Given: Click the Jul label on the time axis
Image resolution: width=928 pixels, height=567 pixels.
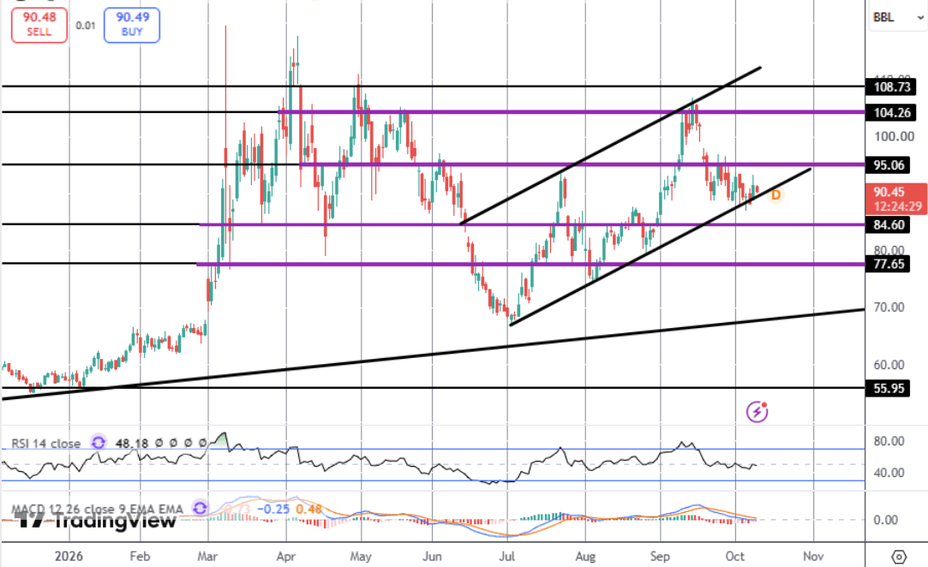Looking at the screenshot, I should pyautogui.click(x=506, y=557).
